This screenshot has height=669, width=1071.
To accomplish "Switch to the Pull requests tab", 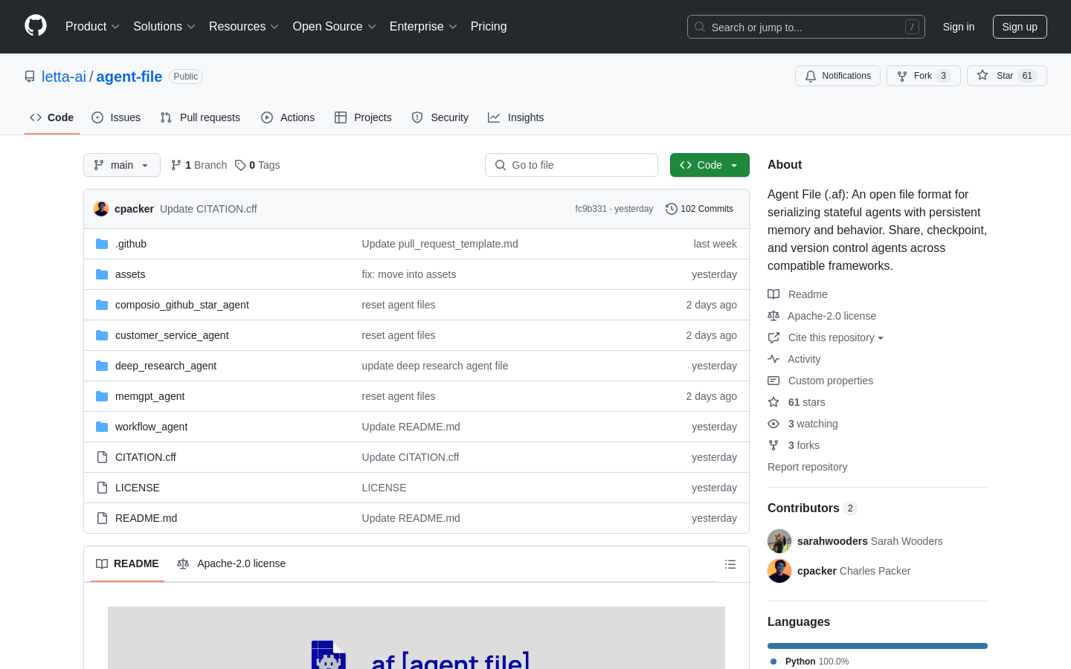I will [200, 117].
